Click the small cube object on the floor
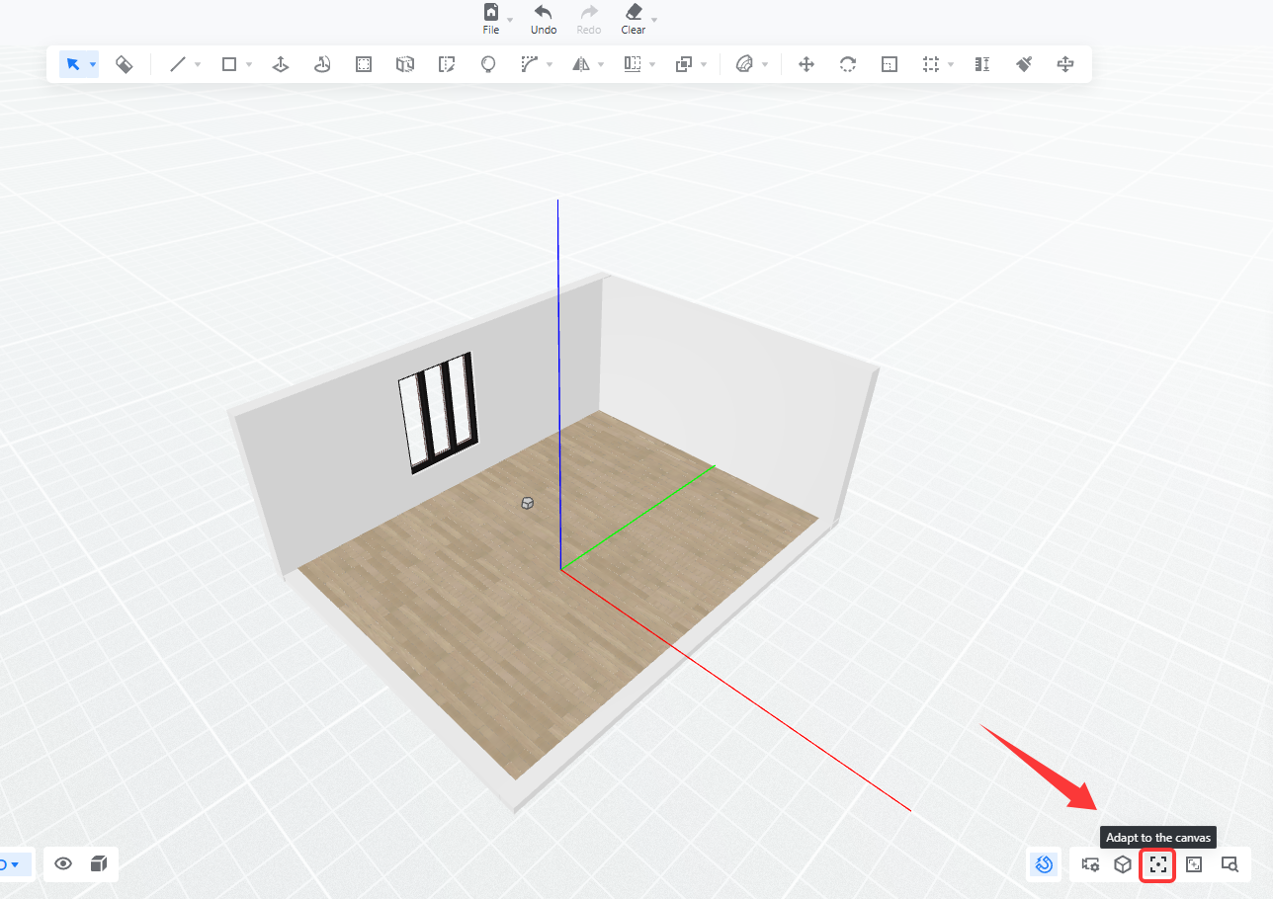The height and width of the screenshot is (899, 1273). pyautogui.click(x=528, y=503)
